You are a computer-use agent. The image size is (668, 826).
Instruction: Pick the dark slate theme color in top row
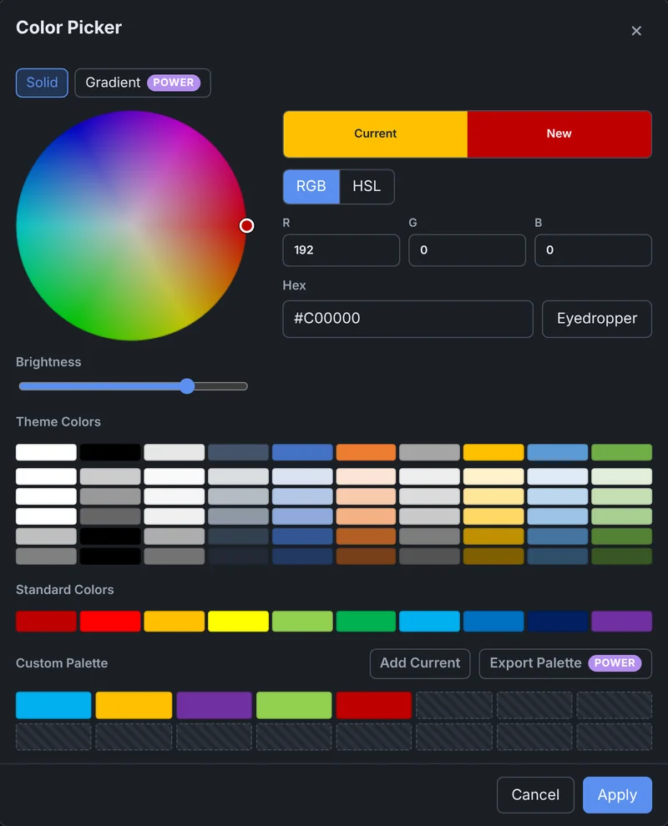click(x=238, y=452)
